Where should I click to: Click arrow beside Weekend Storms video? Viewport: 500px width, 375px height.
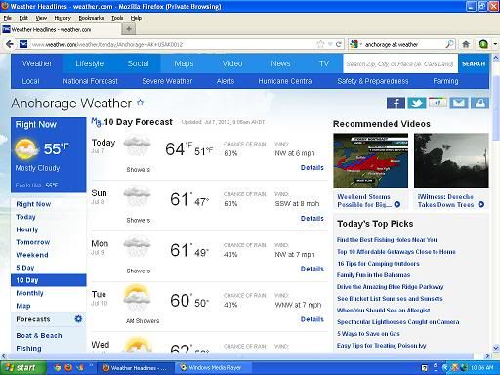pyautogui.click(x=397, y=204)
